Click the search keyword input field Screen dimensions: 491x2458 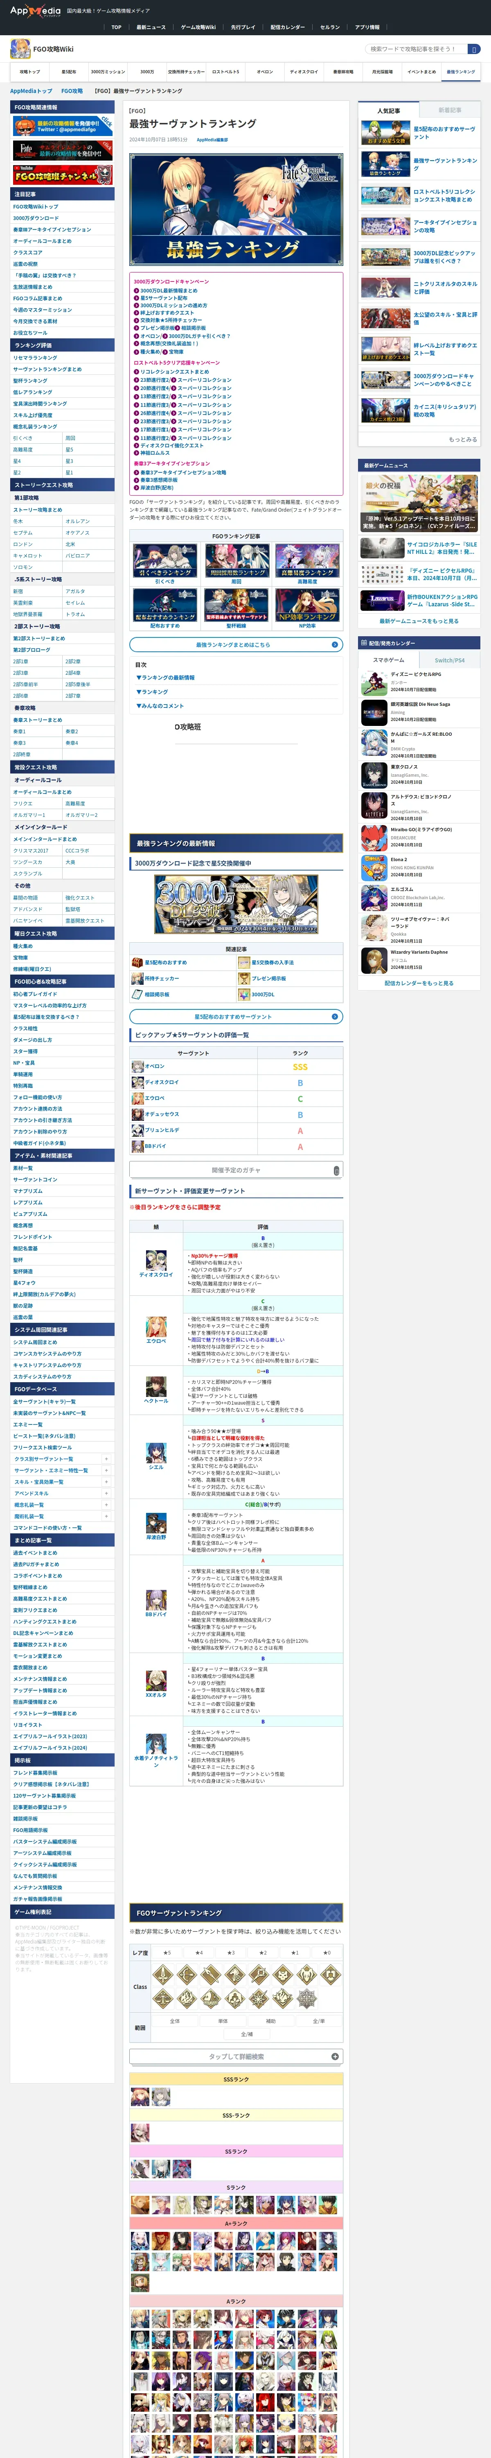[416, 49]
